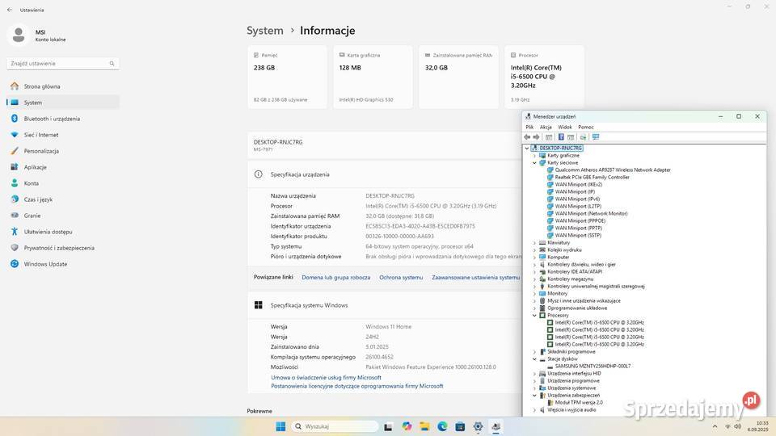Click System breadcrumb in page header
This screenshot has height=436, width=776.
[x=265, y=31]
